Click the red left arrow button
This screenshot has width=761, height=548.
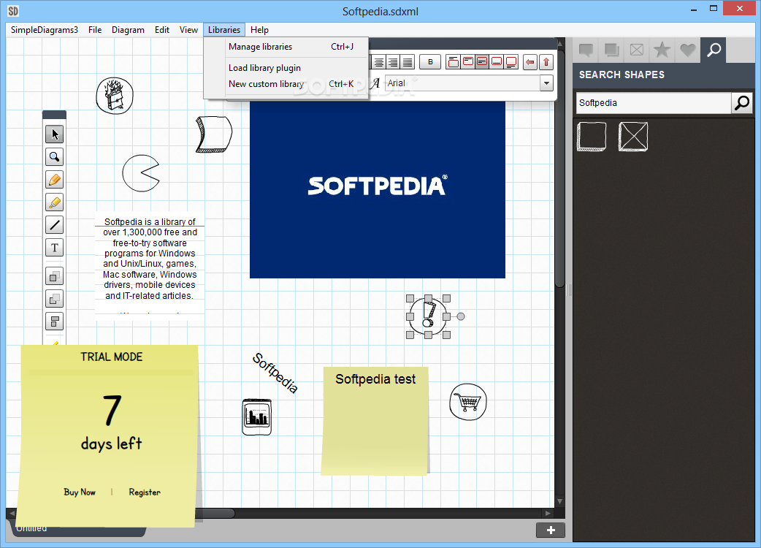point(530,62)
